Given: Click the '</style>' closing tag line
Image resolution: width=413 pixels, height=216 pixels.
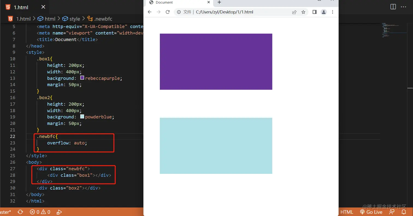Looking at the screenshot, I should [x=37, y=156].
